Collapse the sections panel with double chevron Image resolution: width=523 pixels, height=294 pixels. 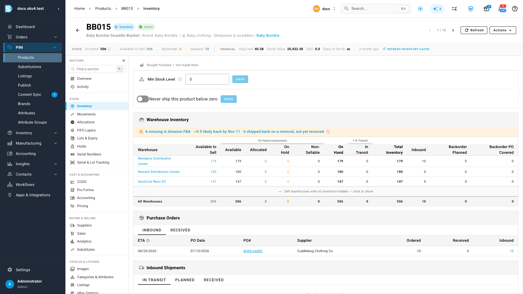(124, 60)
